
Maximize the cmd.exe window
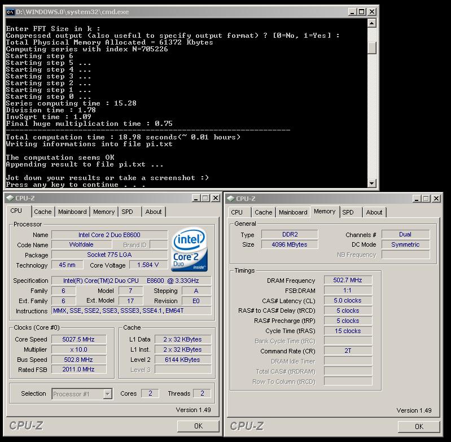tap(362, 12)
